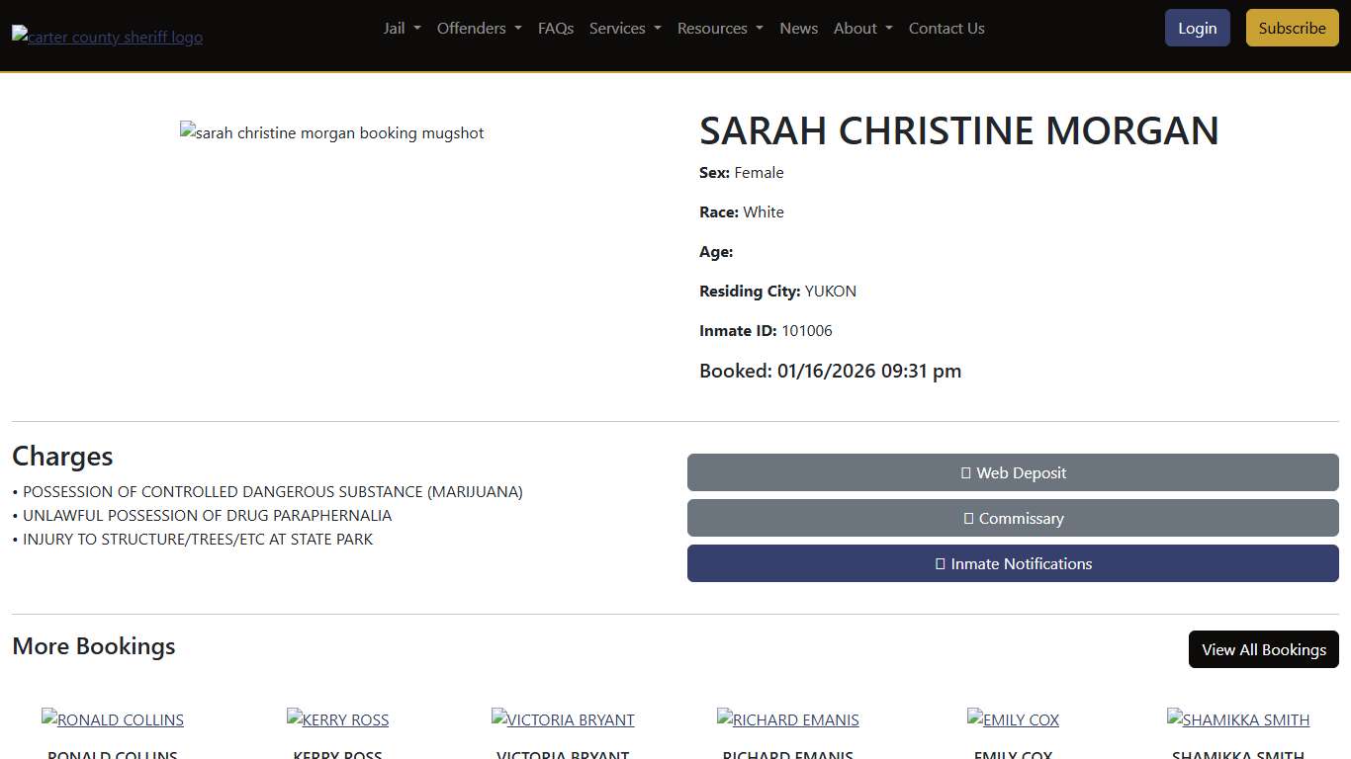The width and height of the screenshot is (1351, 759).
Task: Open the Jail dropdown menu
Action: [401, 28]
